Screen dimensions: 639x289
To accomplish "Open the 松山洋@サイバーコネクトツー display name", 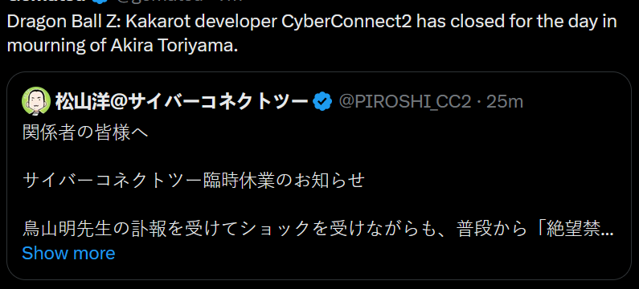I will (x=181, y=101).
